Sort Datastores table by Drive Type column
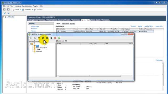 [x=92, y=29]
